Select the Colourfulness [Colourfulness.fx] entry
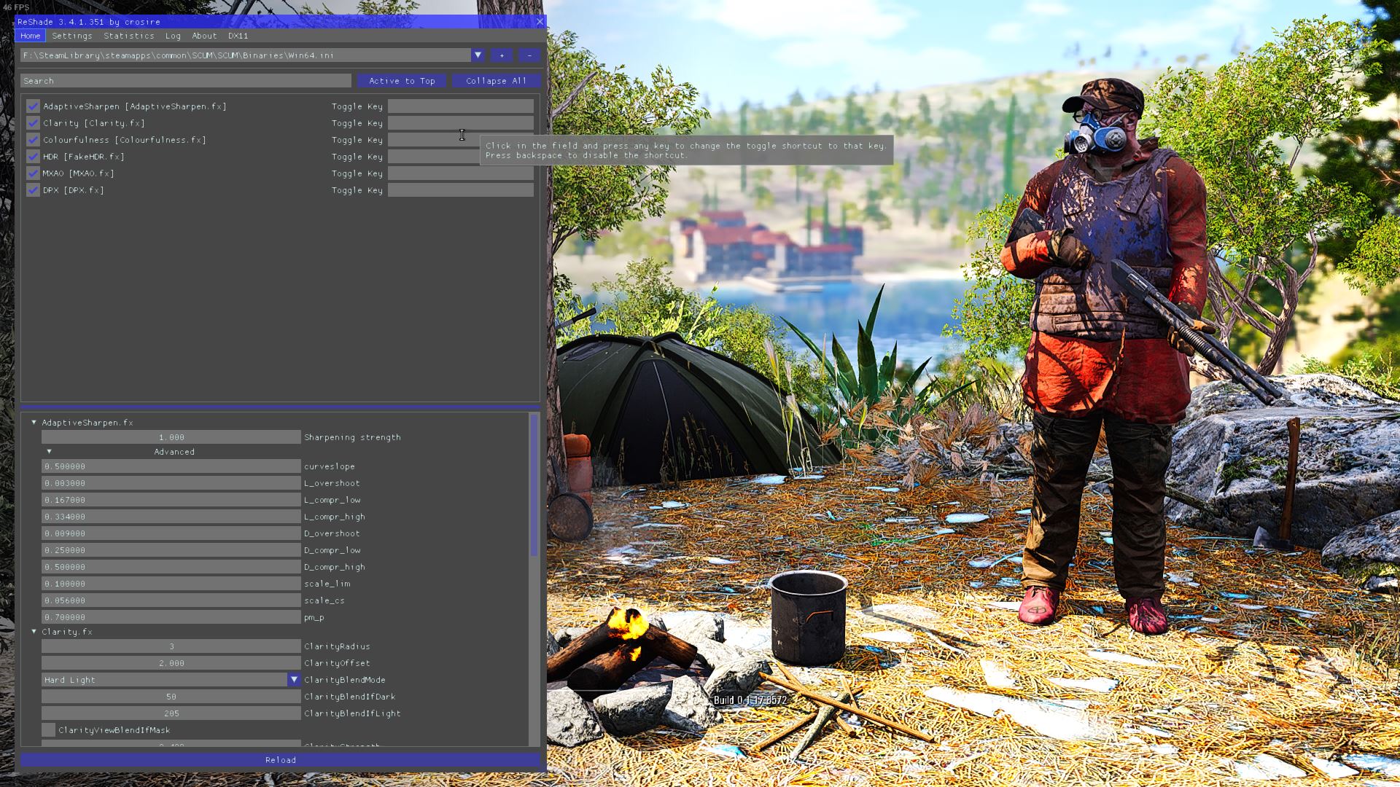The width and height of the screenshot is (1400, 787). pos(124,140)
